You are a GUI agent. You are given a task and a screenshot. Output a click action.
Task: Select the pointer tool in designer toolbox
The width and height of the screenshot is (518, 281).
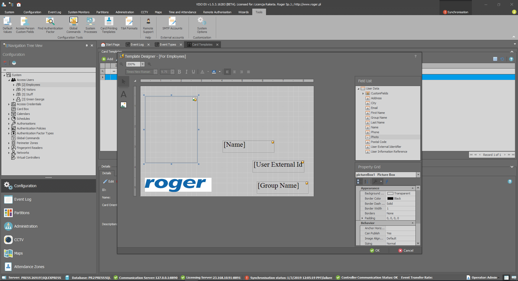tap(124, 82)
